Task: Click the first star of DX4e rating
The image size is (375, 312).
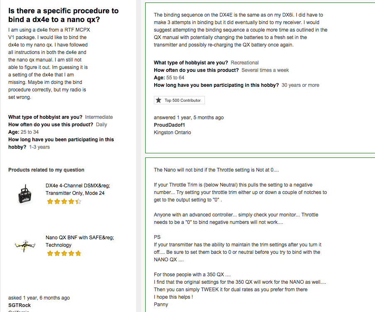Action: coord(50,201)
